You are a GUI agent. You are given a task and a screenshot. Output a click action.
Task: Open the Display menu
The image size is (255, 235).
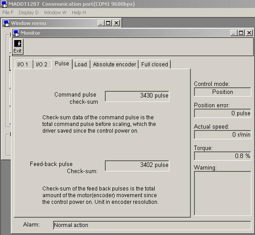29,12
